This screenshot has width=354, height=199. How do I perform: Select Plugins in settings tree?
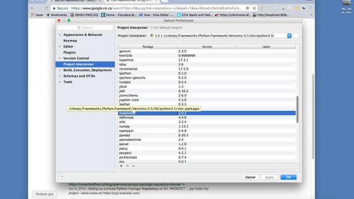pyautogui.click(x=69, y=53)
